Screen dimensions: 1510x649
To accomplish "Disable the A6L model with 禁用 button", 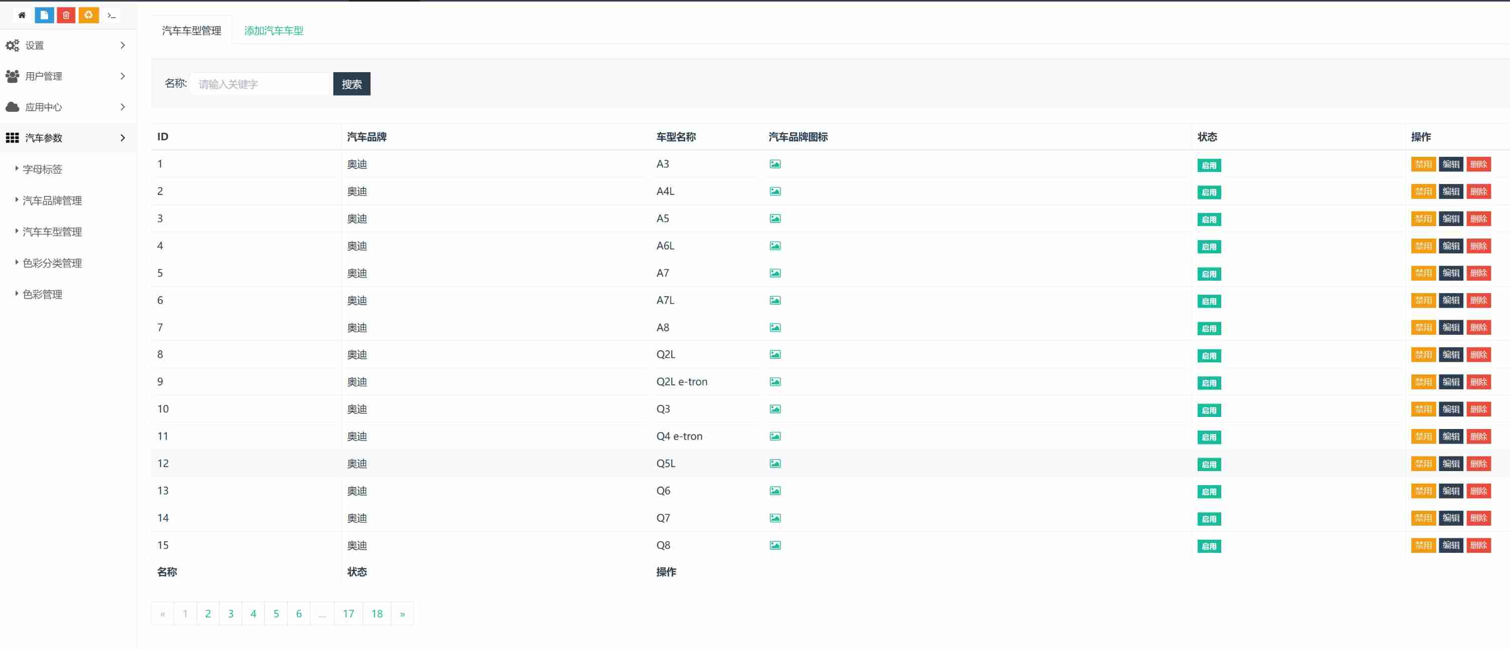I will pyautogui.click(x=1423, y=246).
